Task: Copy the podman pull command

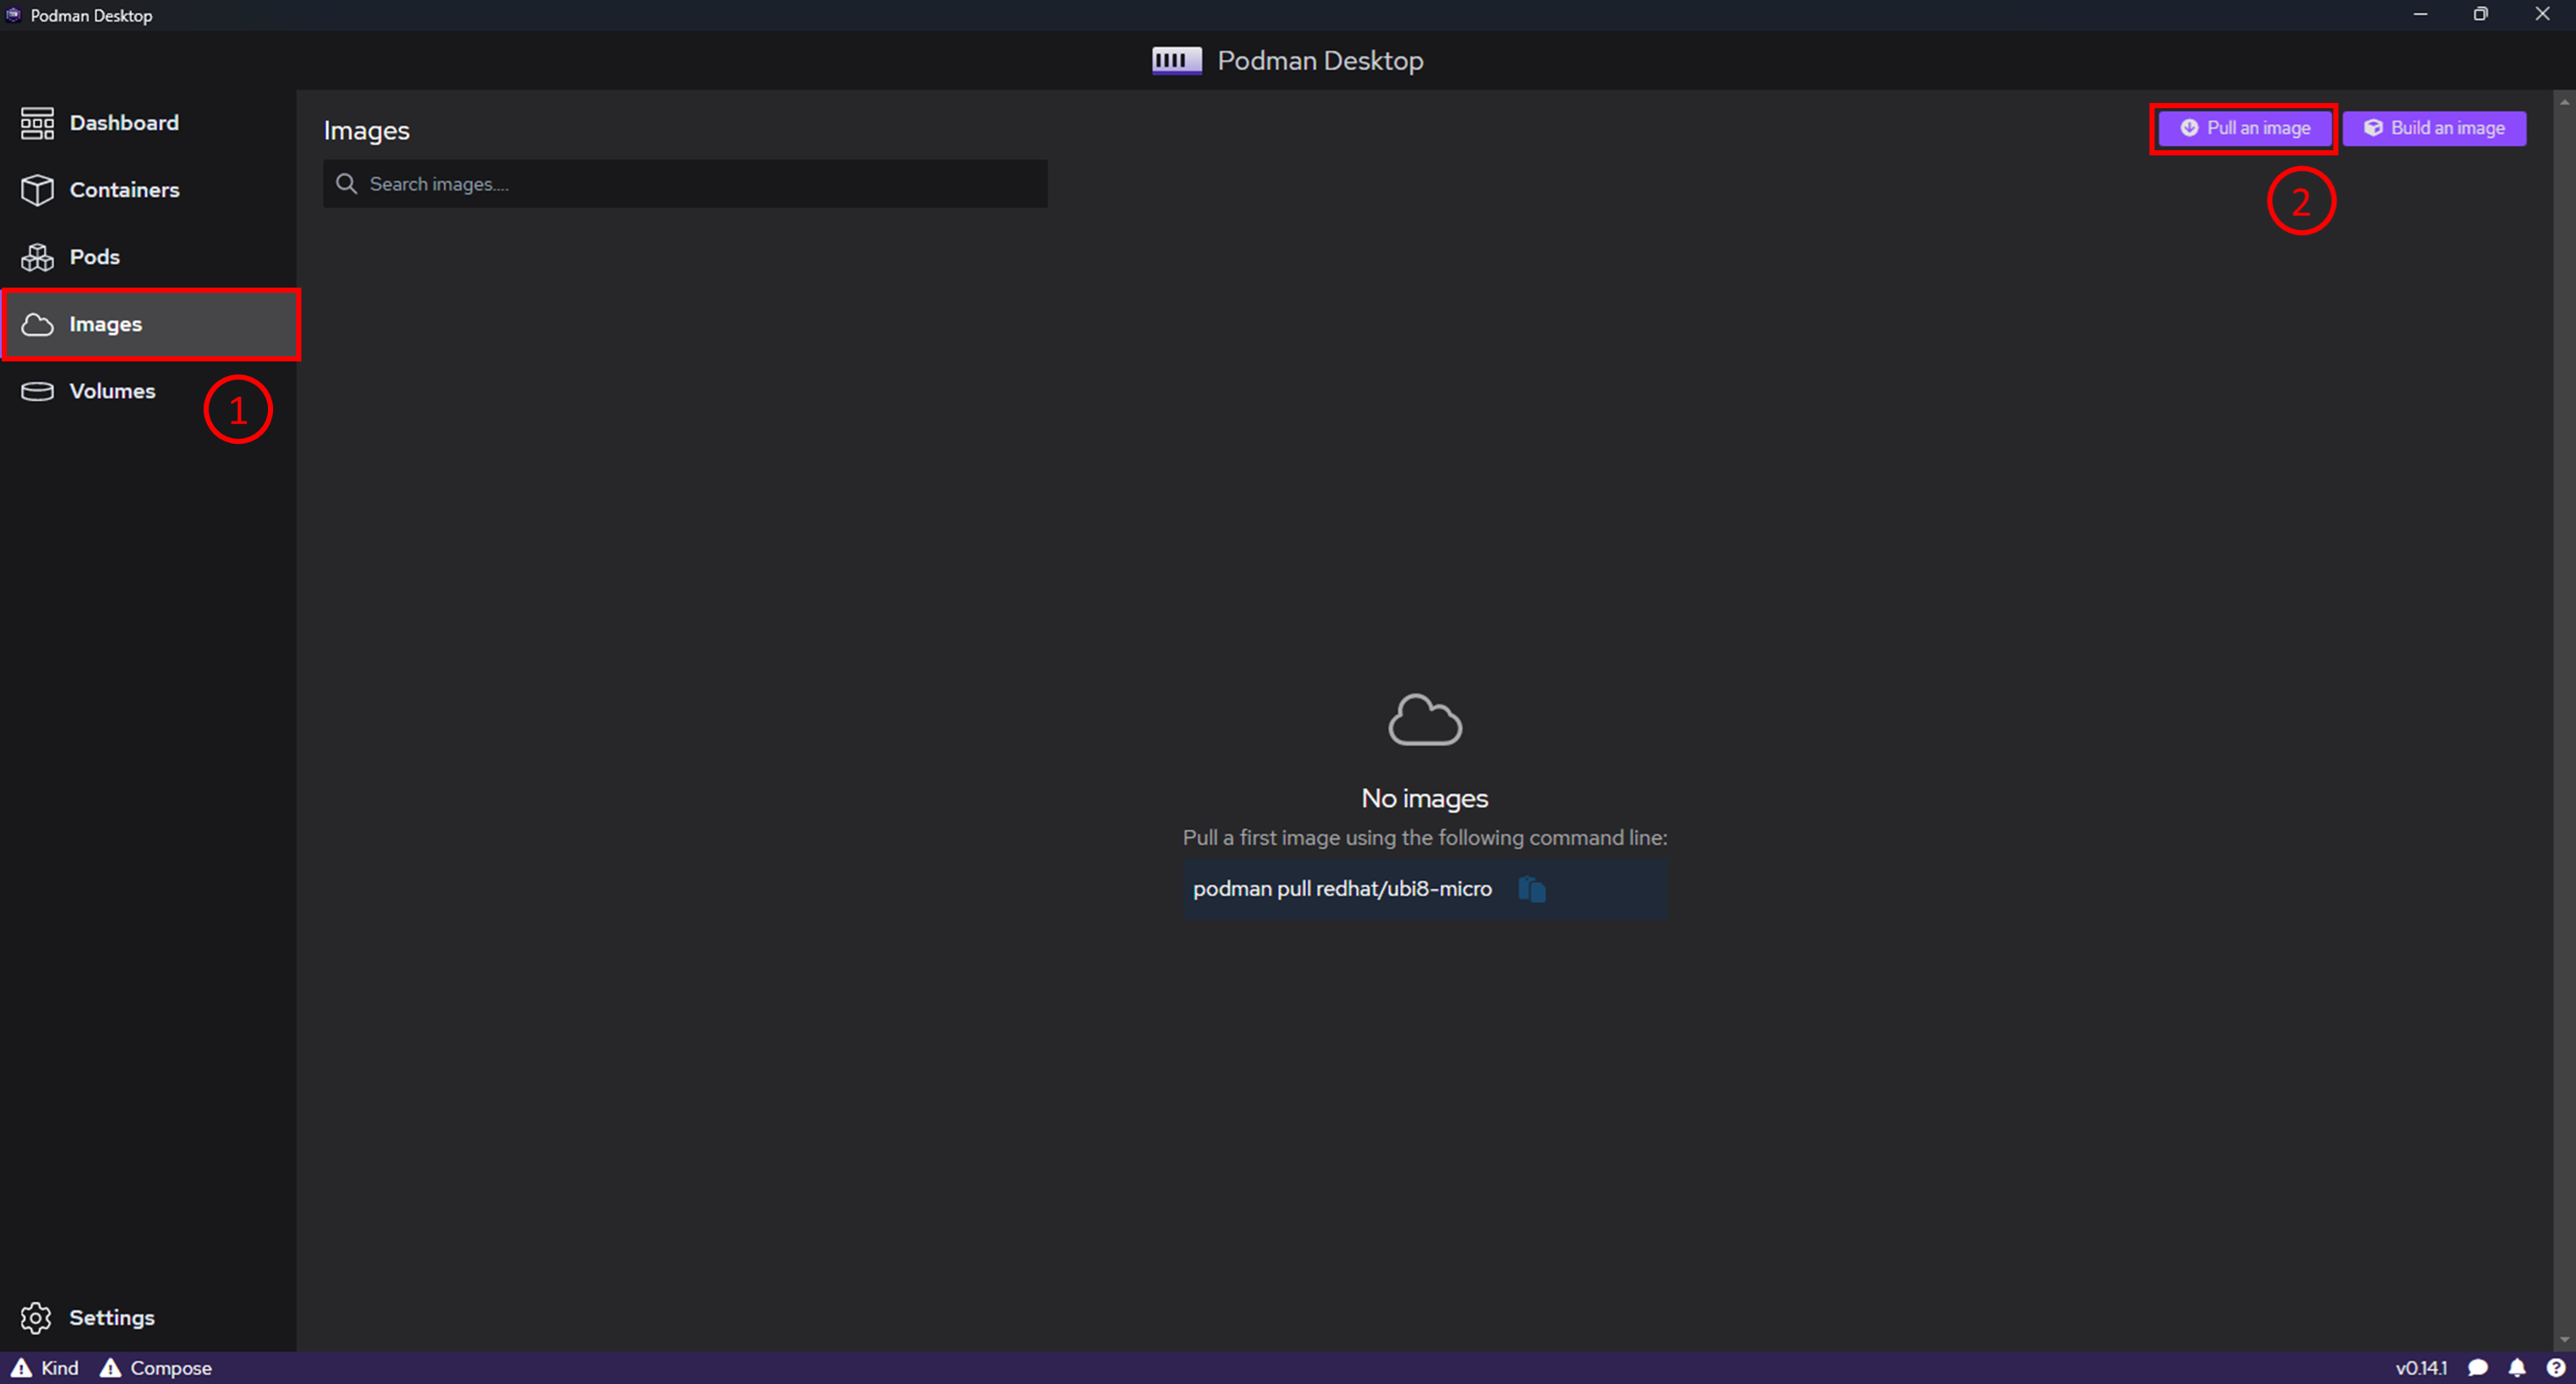Action: (x=1531, y=889)
